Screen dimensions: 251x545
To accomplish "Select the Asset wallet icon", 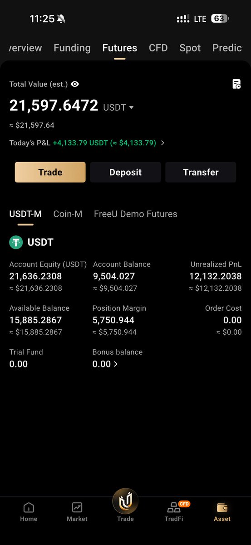I will click(222, 507).
